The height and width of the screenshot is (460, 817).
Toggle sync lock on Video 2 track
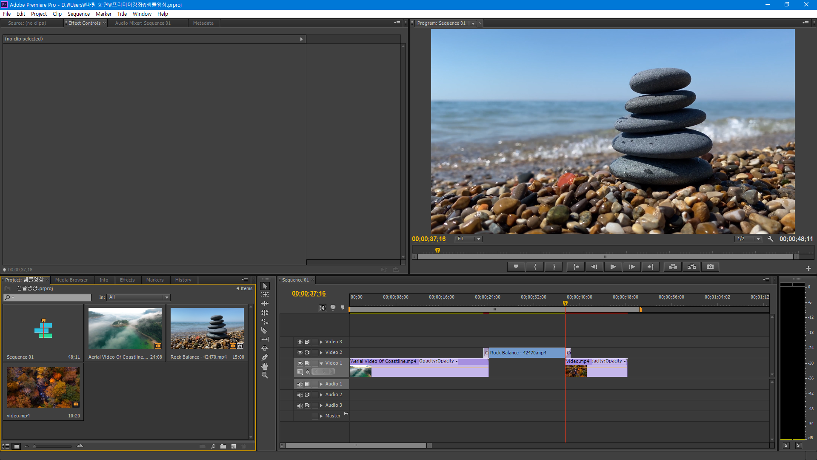click(x=307, y=353)
